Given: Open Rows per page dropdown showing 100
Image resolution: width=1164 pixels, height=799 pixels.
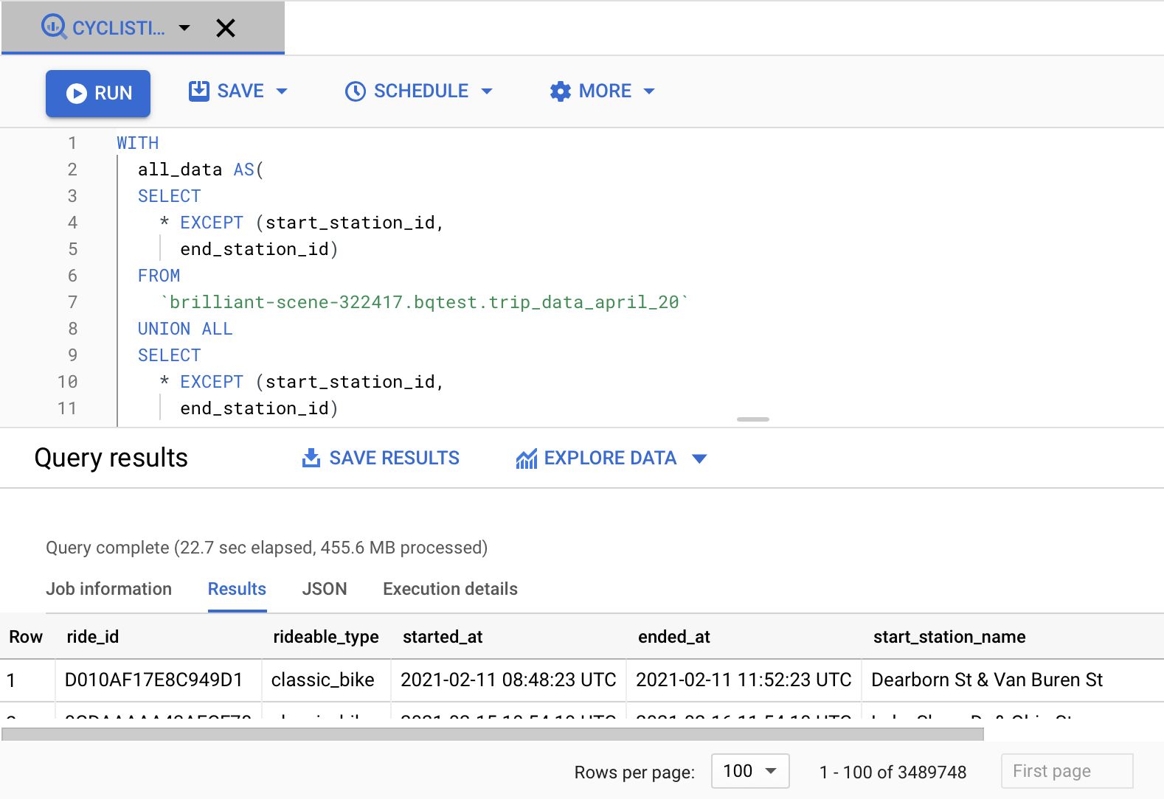Looking at the screenshot, I should [x=750, y=771].
